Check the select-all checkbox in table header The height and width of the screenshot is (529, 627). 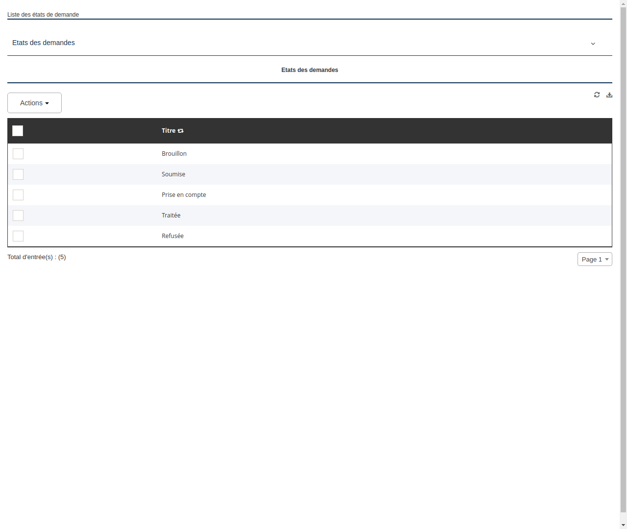pos(18,131)
